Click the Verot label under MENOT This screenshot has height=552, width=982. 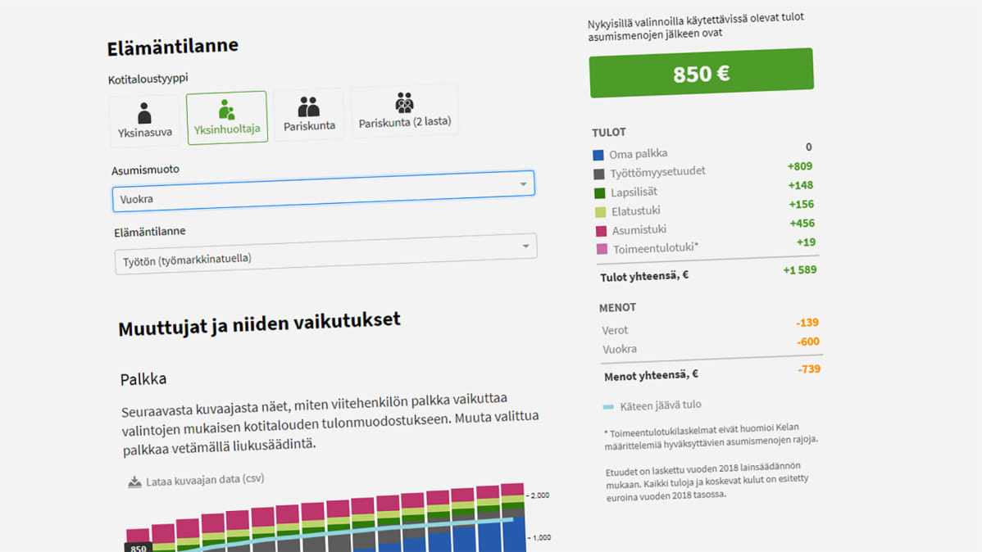point(615,330)
